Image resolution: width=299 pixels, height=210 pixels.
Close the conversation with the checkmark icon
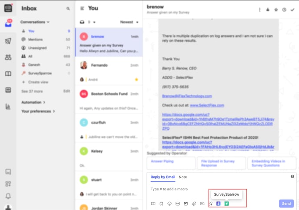click(292, 10)
